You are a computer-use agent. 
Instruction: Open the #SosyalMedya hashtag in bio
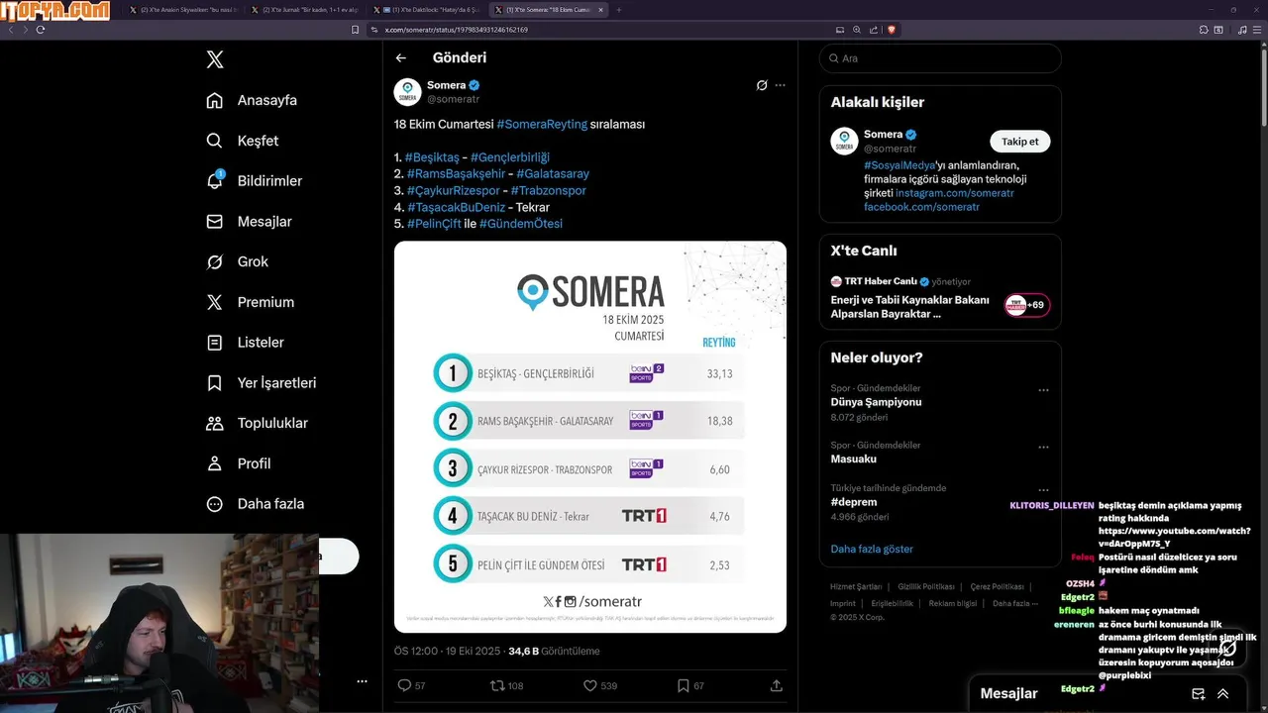pos(899,165)
